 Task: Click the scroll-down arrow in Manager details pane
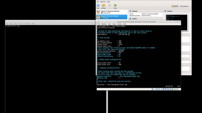point(191,72)
